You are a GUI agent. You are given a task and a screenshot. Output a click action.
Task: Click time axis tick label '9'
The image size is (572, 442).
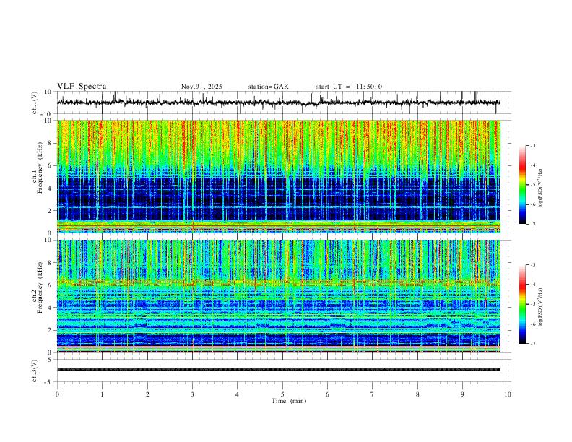tap(462, 394)
